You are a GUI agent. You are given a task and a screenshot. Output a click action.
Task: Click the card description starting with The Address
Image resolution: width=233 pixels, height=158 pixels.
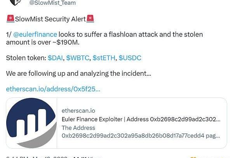[x=78, y=128]
